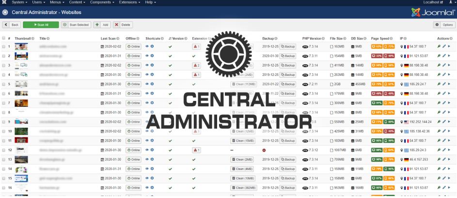Open the System menu
This screenshot has width=457, height=198.
tap(19, 2)
